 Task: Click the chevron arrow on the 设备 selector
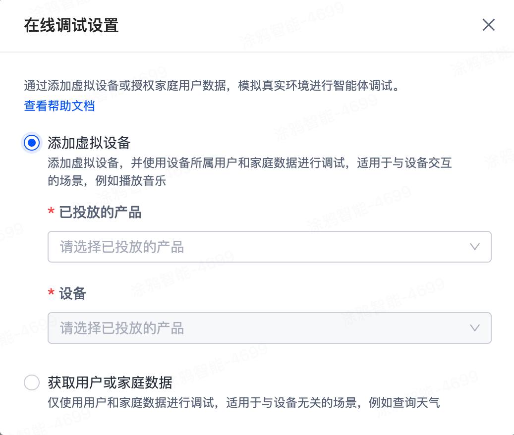point(475,328)
